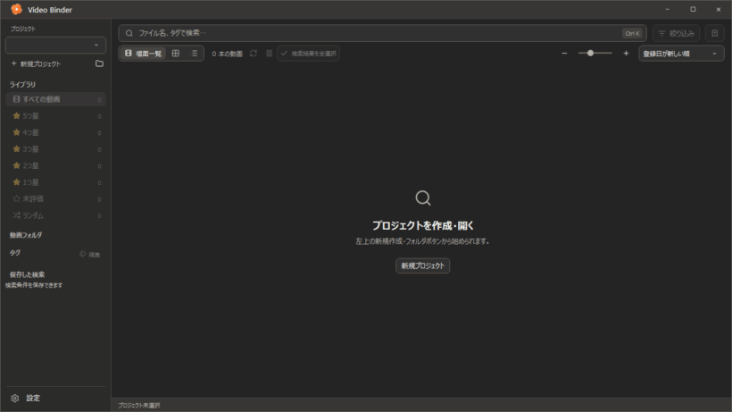Click the タグ section header
The width and height of the screenshot is (732, 412).
click(x=15, y=253)
